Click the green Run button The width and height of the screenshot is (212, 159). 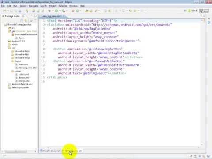[57, 11]
